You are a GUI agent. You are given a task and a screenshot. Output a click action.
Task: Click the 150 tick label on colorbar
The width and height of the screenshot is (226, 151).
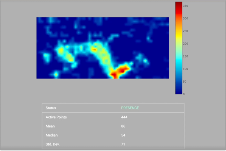click(x=186, y=56)
